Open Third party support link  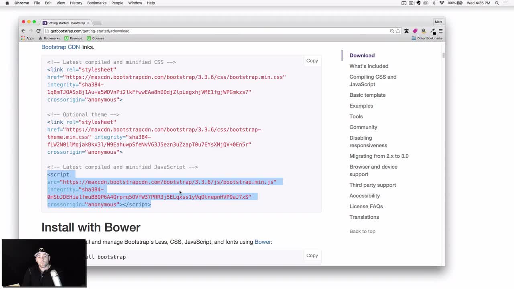(373, 185)
